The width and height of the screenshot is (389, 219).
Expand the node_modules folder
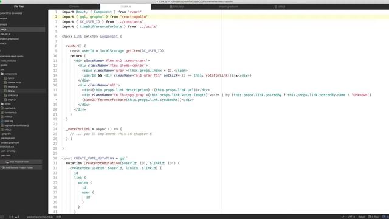(x=8, y=61)
